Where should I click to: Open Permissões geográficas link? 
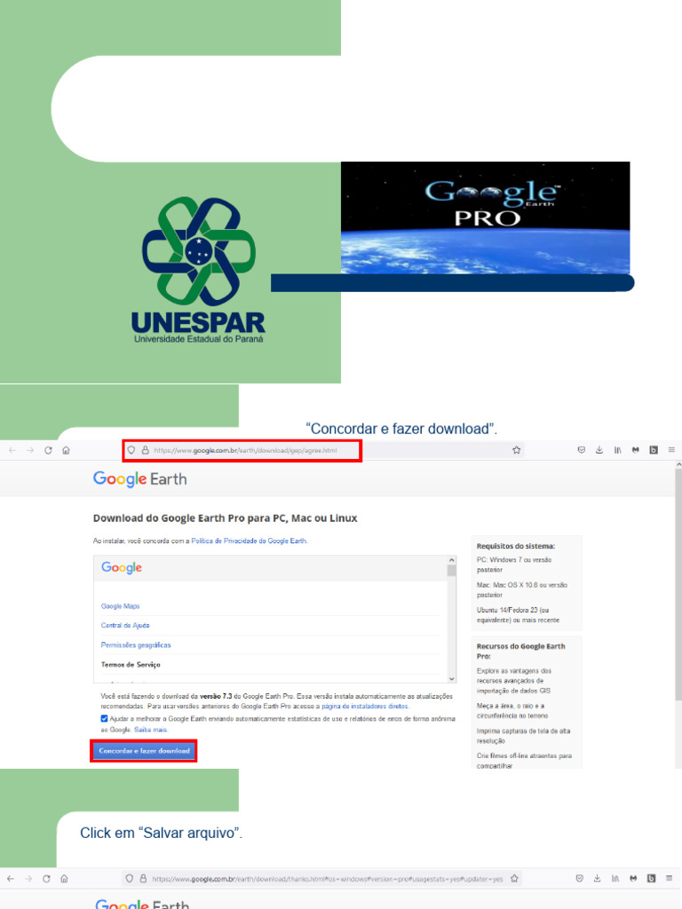[136, 645]
